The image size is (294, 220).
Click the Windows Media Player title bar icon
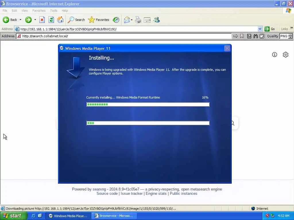tap(61, 48)
